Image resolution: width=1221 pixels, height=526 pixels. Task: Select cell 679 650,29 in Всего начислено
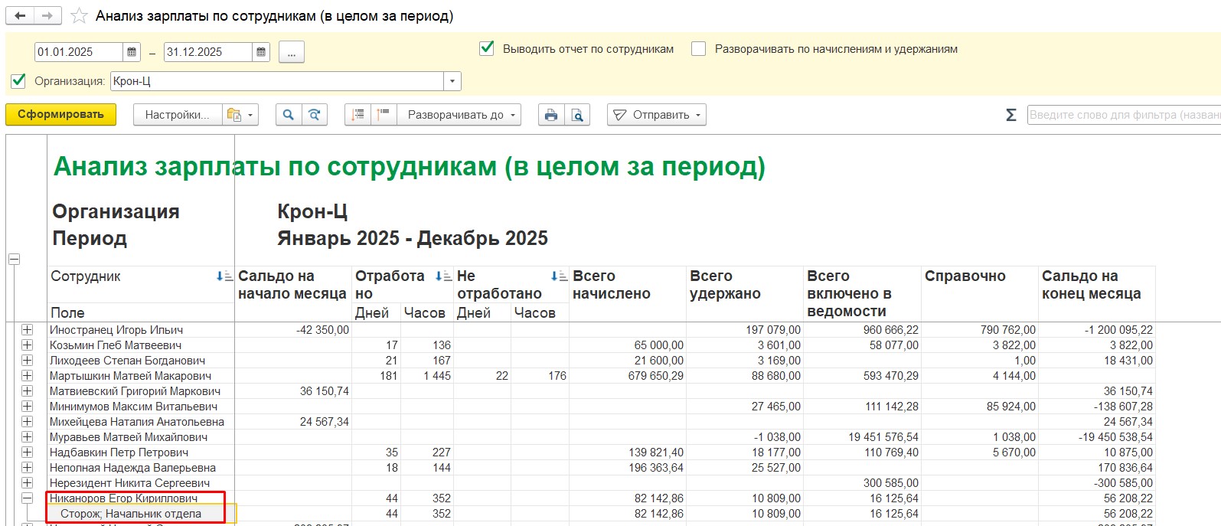pos(628,376)
